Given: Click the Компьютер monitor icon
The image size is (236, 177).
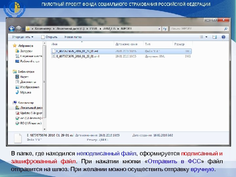Looking at the screenshot, I should pos(15,103).
